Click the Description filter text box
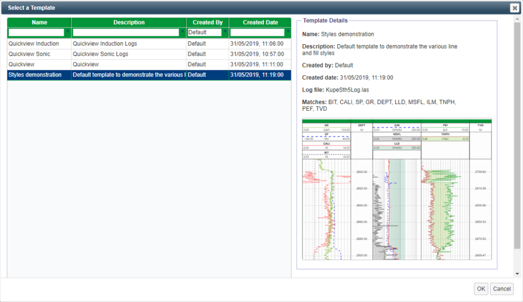Screen dimensions: 523x302 126,32
